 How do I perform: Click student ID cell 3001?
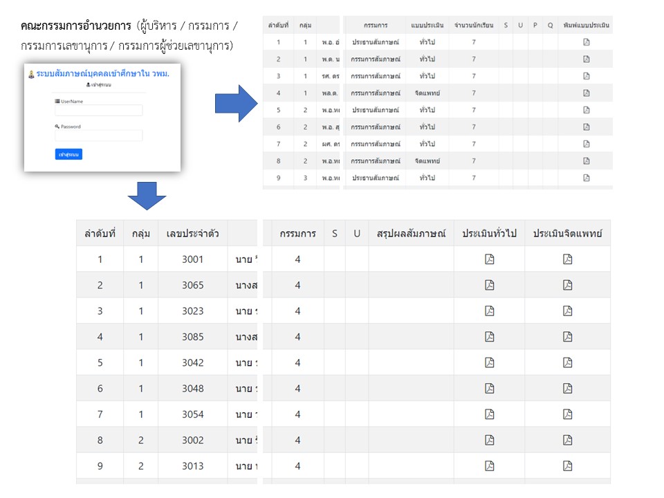tap(193, 259)
